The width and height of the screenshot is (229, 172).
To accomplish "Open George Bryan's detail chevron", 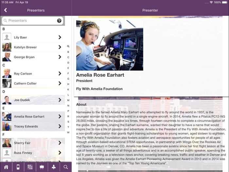I will pos(60,57).
